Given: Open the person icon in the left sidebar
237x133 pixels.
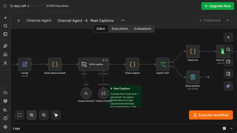Looking at the screenshot, I should coord(5,63).
